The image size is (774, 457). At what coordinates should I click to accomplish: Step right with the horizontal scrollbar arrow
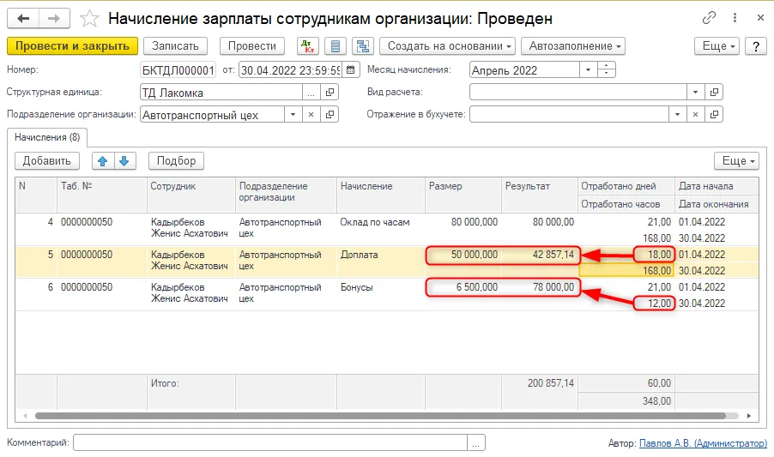749,416
